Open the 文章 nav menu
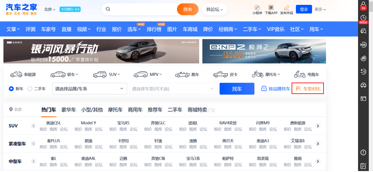The height and width of the screenshot is (172, 373). 13,29
